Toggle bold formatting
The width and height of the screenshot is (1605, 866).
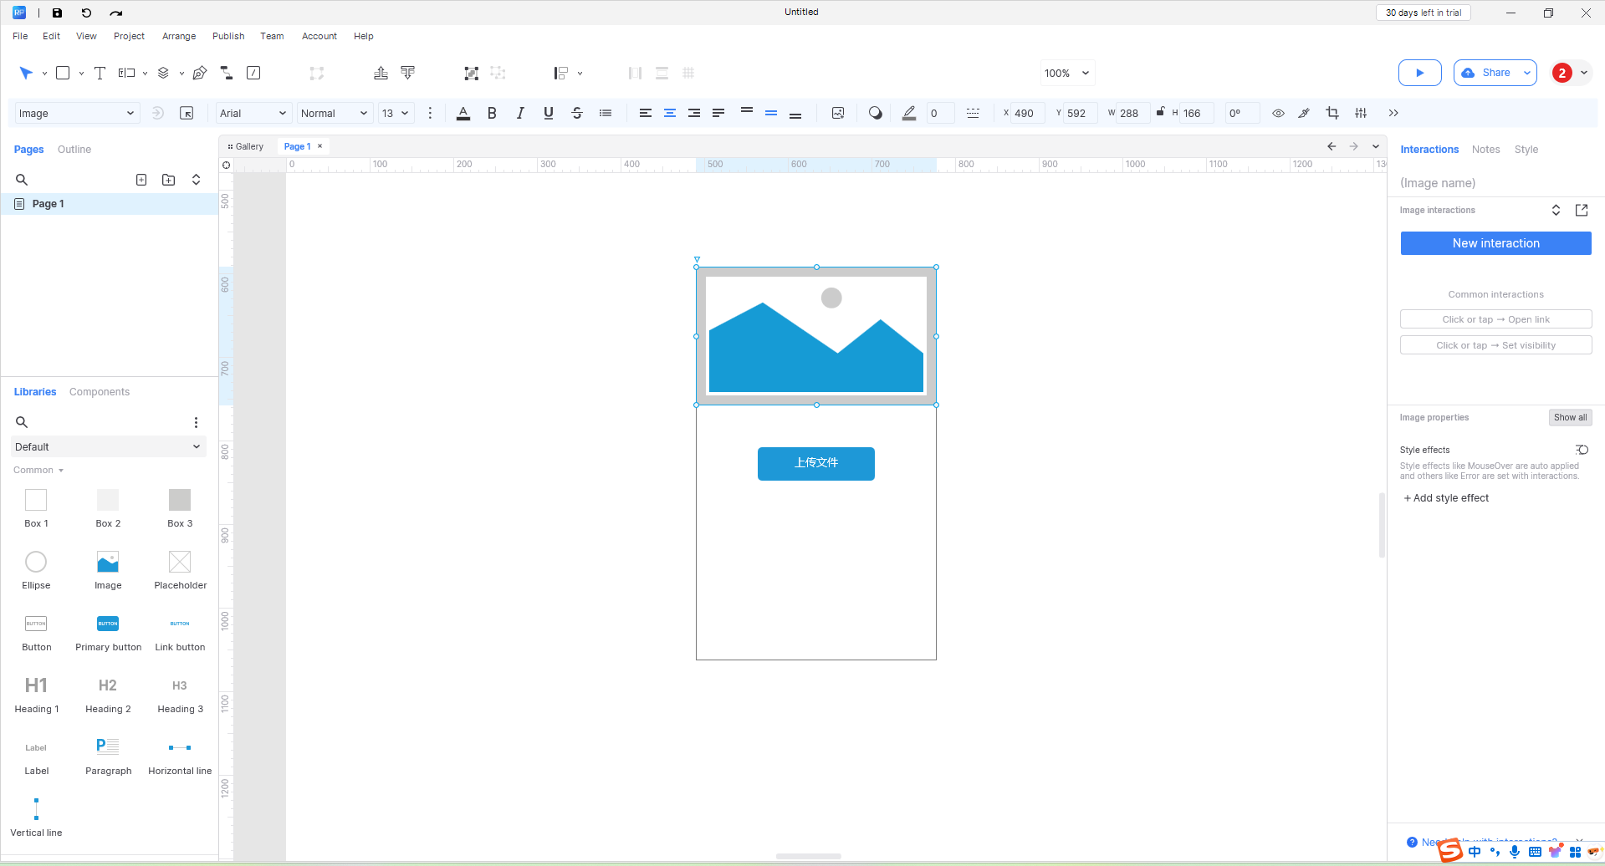[x=492, y=113]
